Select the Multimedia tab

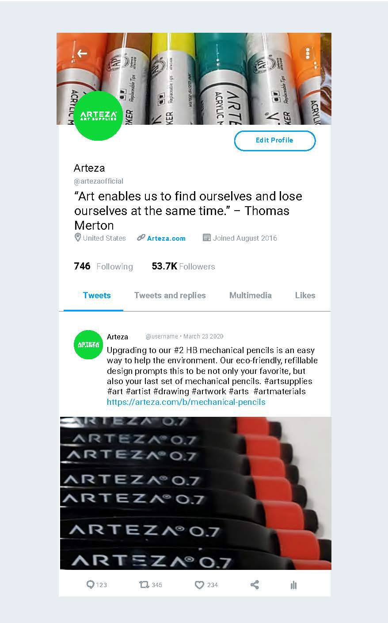tap(250, 295)
